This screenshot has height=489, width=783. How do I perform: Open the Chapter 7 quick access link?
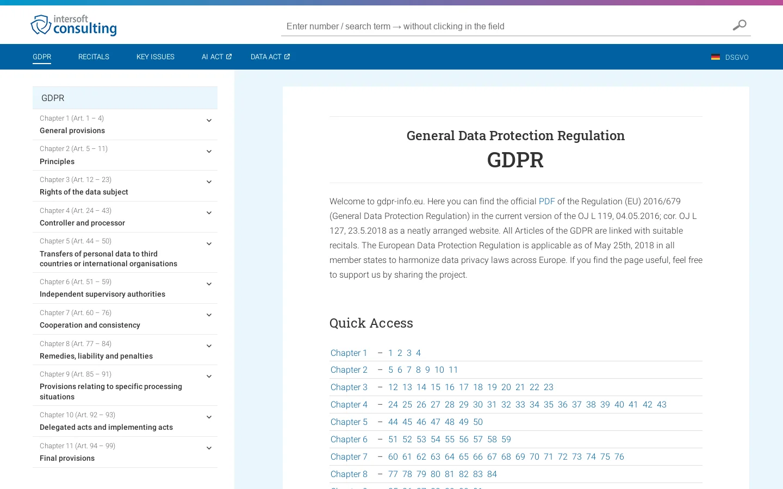349,456
